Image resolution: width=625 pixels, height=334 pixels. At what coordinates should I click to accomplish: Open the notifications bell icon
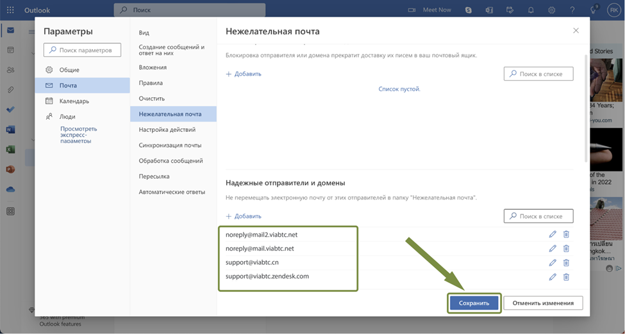coord(531,10)
